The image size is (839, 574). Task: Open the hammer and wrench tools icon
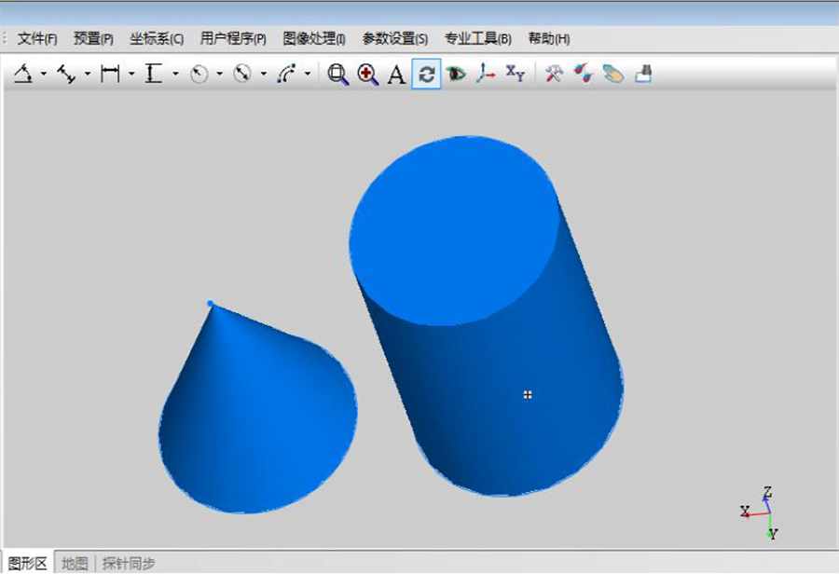[x=554, y=75]
